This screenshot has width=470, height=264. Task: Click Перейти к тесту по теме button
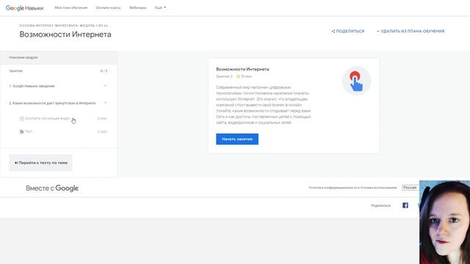(41, 163)
